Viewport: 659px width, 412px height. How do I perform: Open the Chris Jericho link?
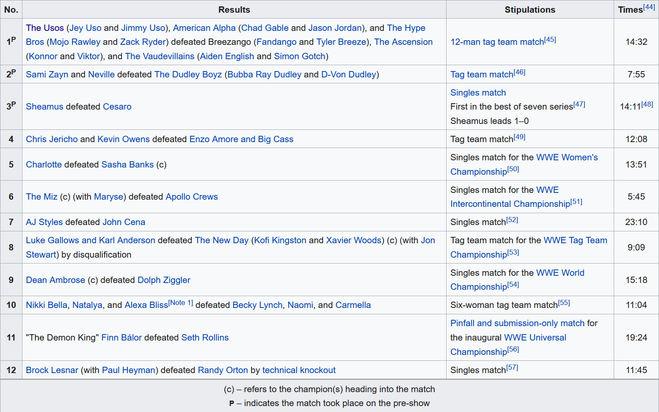click(x=52, y=139)
